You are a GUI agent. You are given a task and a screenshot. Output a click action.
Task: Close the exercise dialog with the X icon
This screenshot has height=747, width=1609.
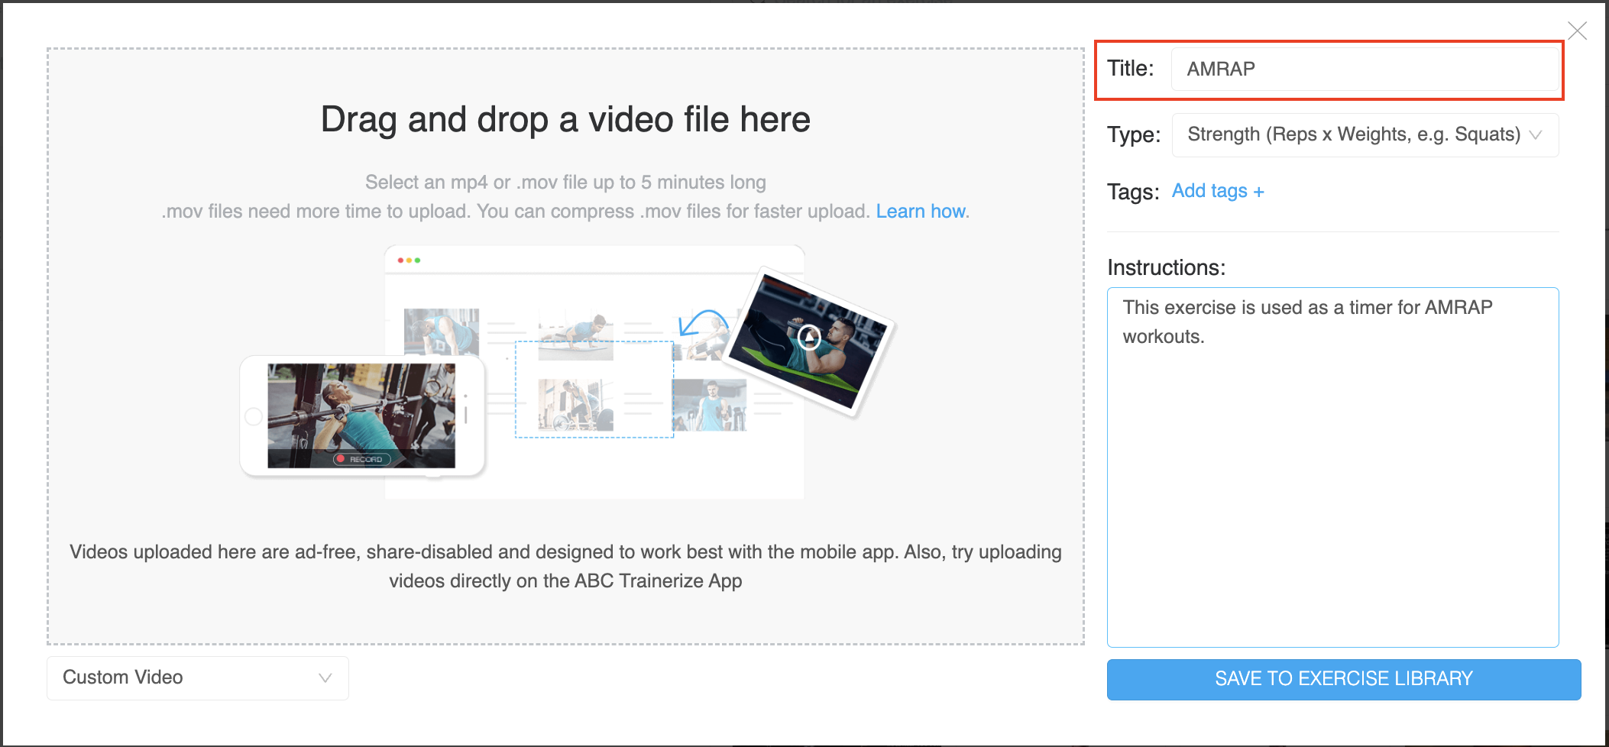click(x=1577, y=31)
